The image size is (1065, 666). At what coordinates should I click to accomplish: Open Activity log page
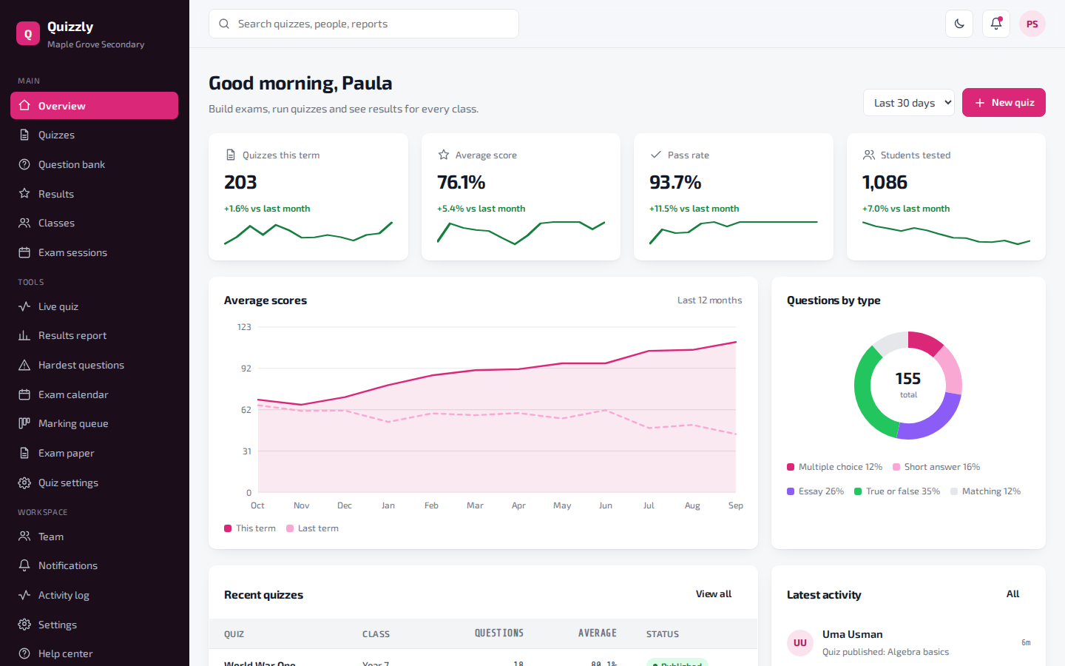click(94, 595)
